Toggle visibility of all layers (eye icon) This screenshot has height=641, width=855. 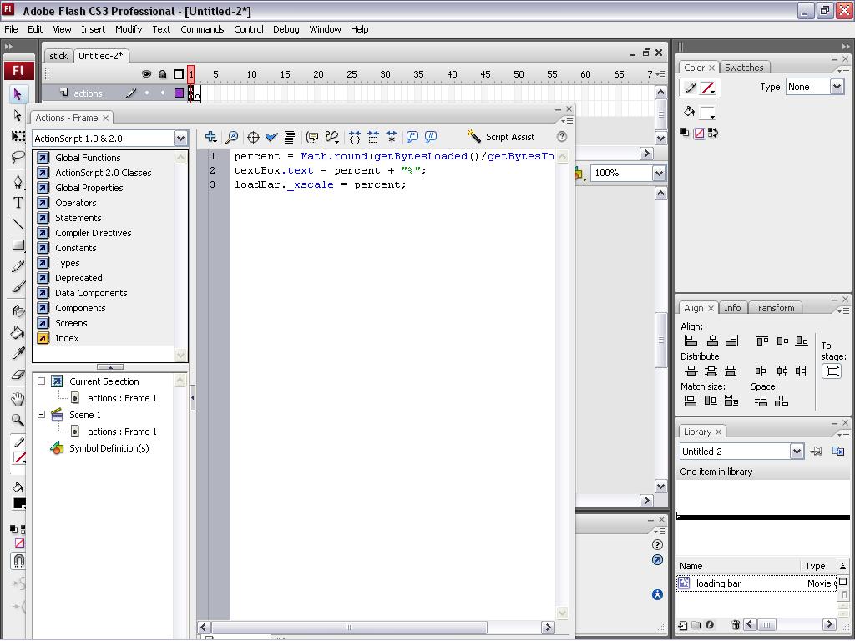[146, 74]
